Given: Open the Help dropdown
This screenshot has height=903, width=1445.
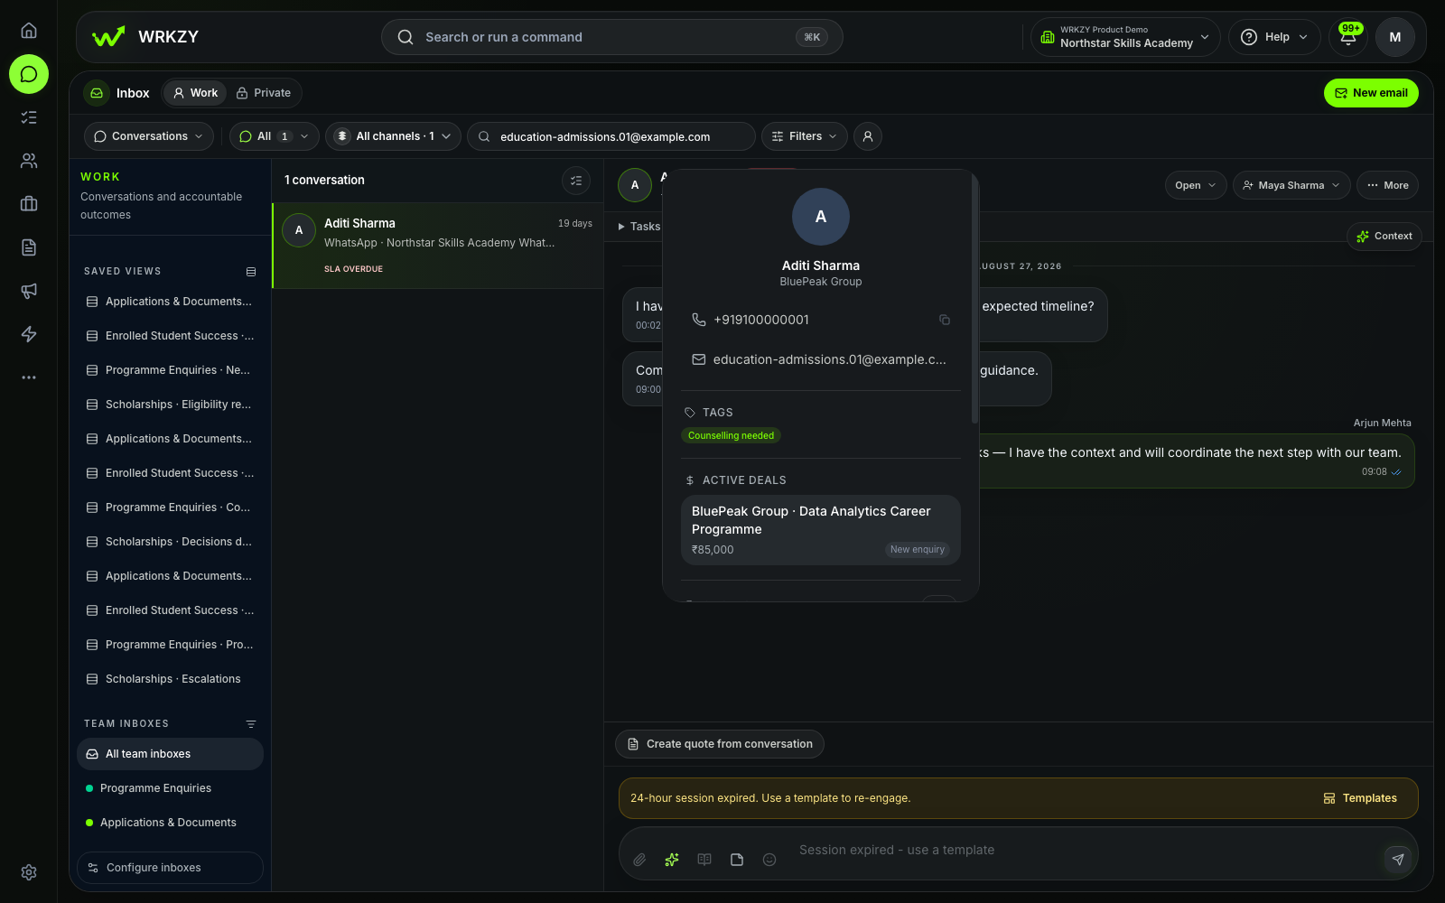Looking at the screenshot, I should point(1274,37).
